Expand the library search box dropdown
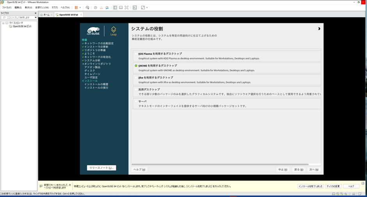Screen dimensions: 367x197 pyautogui.click(x=36, y=18)
